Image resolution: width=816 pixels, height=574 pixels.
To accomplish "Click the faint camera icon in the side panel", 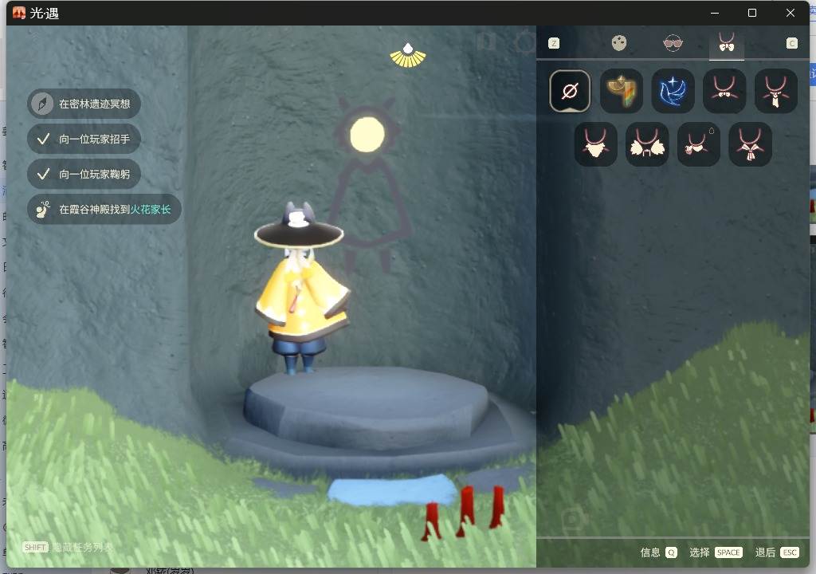I will tap(574, 519).
